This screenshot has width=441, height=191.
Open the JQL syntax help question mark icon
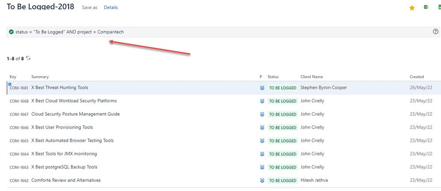coord(435,32)
